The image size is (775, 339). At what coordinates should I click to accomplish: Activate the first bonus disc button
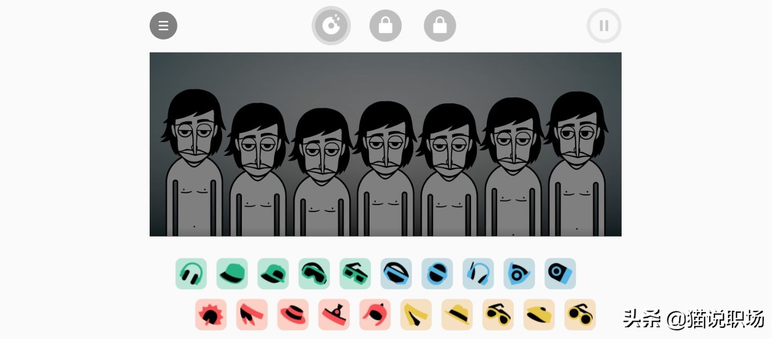point(331,26)
